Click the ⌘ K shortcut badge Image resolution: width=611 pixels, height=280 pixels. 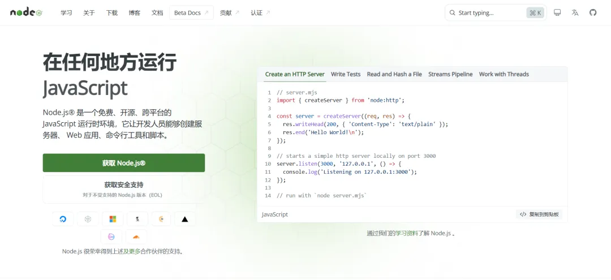click(535, 13)
